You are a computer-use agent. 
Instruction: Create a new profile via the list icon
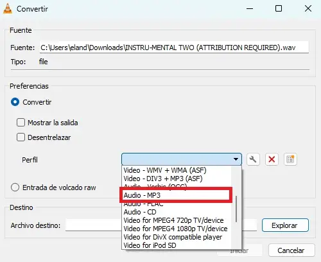(x=290, y=159)
